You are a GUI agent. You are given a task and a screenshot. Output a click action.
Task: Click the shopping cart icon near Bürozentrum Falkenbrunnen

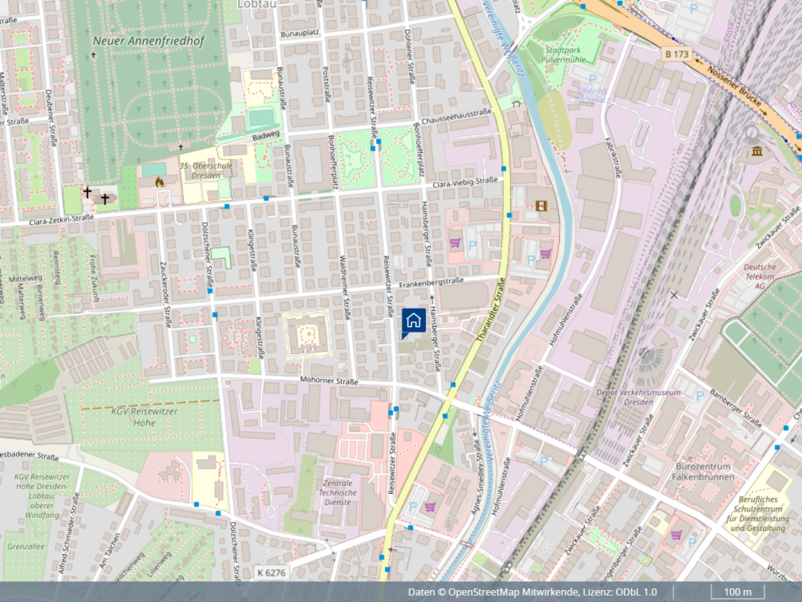pyautogui.click(x=677, y=535)
